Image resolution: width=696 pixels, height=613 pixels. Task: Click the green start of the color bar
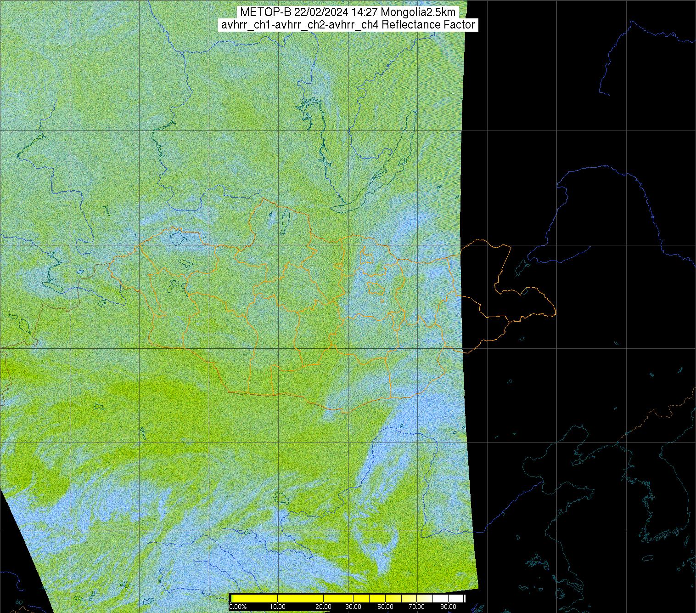coord(232,598)
